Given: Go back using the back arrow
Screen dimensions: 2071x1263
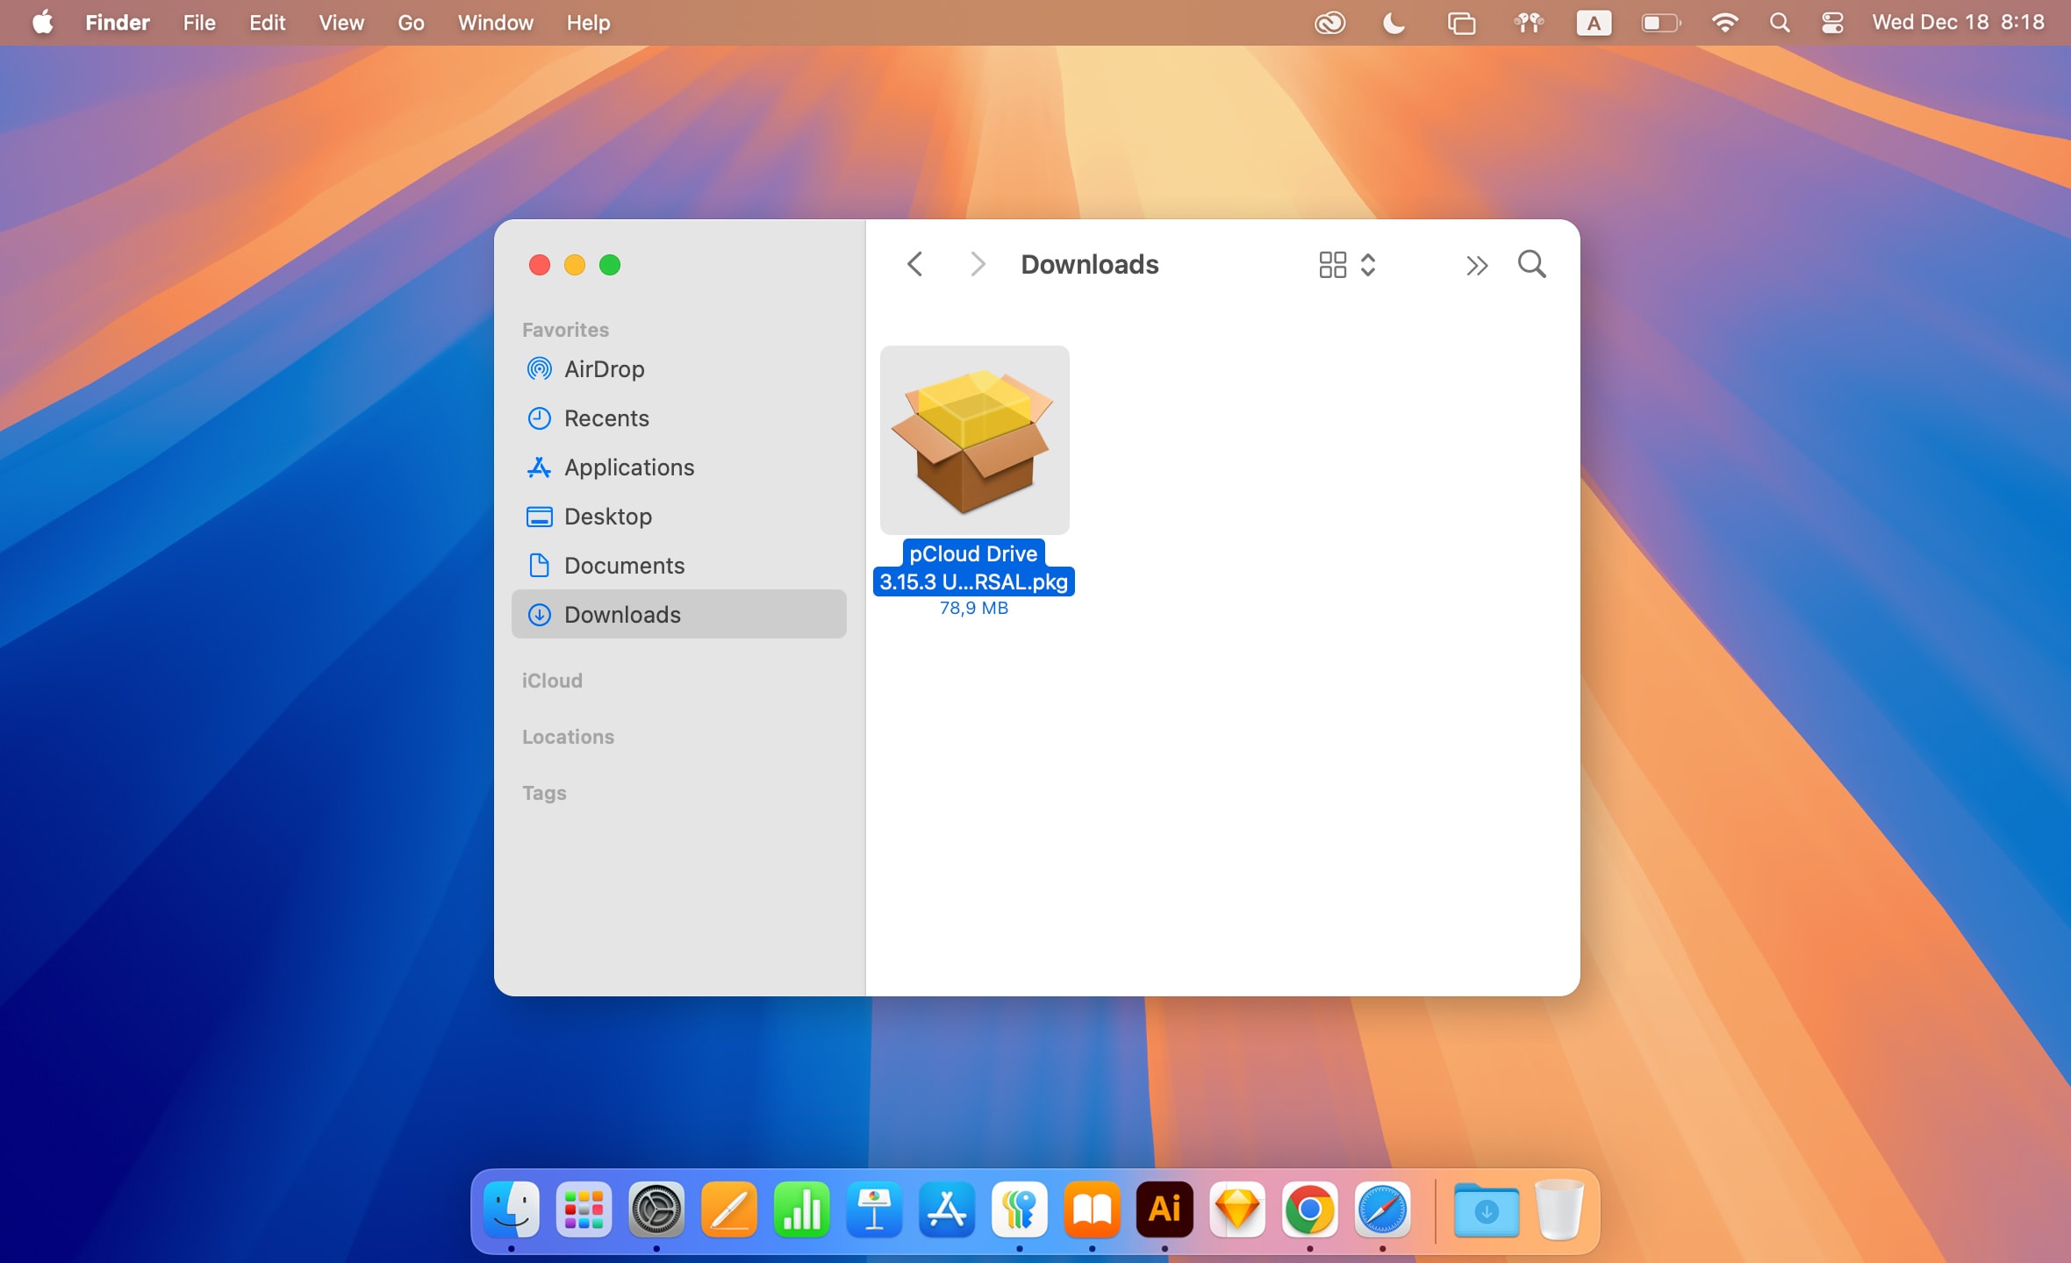Looking at the screenshot, I should (x=914, y=264).
